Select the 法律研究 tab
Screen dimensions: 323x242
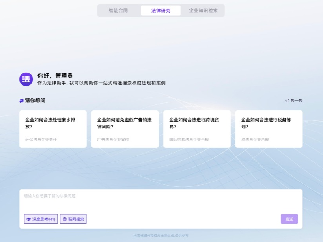(161, 11)
